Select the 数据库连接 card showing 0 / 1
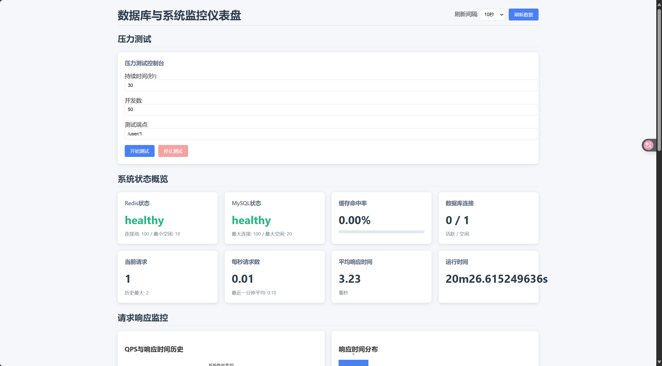The image size is (662, 366). (488, 218)
